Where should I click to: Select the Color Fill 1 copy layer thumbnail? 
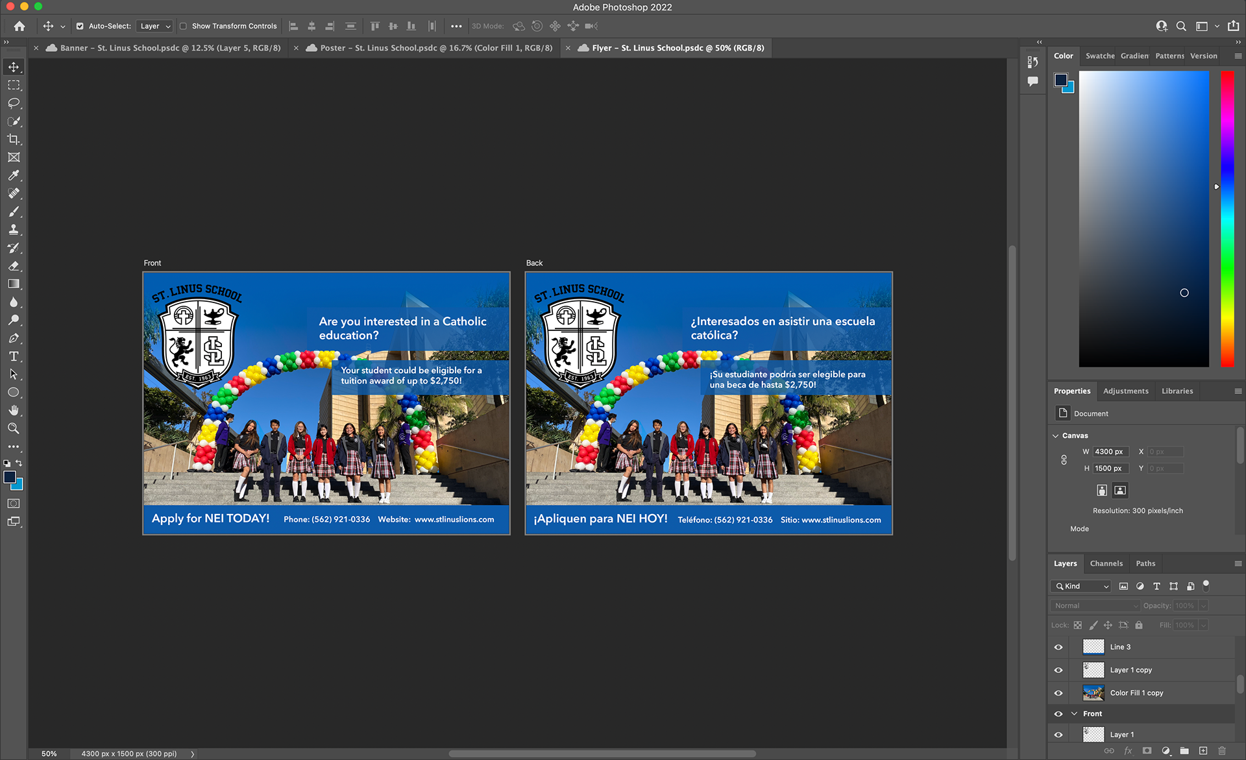click(1093, 693)
